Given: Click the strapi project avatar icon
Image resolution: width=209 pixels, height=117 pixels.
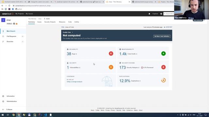Looking at the screenshot, I should [3, 20].
